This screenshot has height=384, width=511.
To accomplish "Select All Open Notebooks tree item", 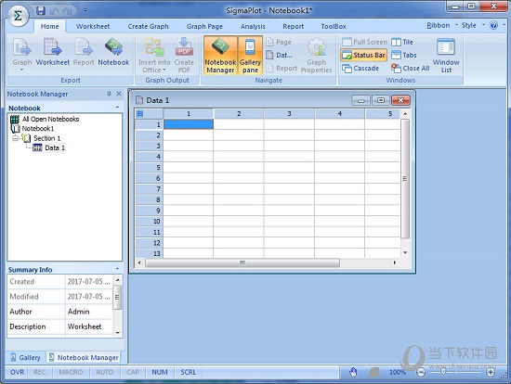I will pyautogui.click(x=45, y=119).
